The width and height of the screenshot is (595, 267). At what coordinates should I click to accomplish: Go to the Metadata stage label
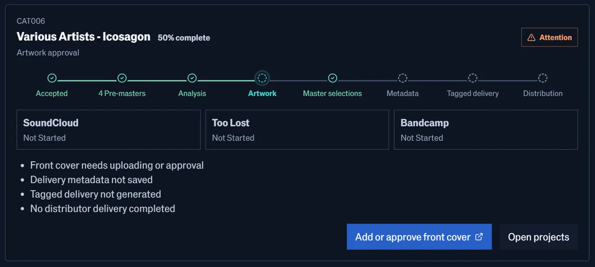click(x=403, y=93)
